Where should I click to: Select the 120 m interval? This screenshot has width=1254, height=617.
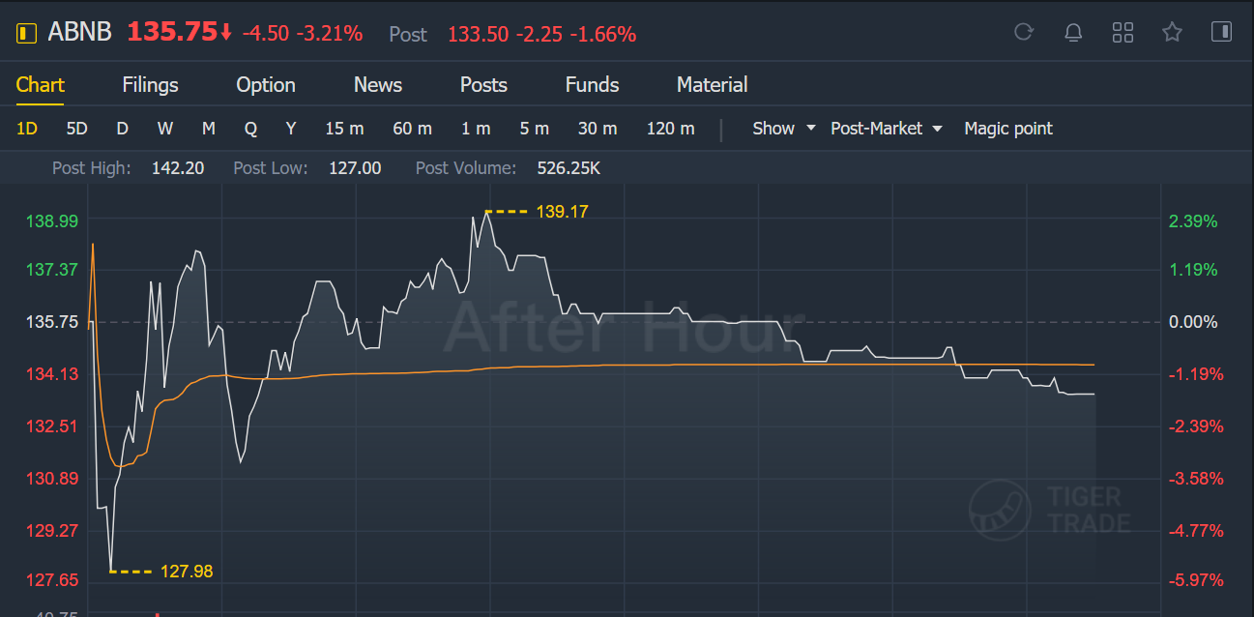[671, 129]
